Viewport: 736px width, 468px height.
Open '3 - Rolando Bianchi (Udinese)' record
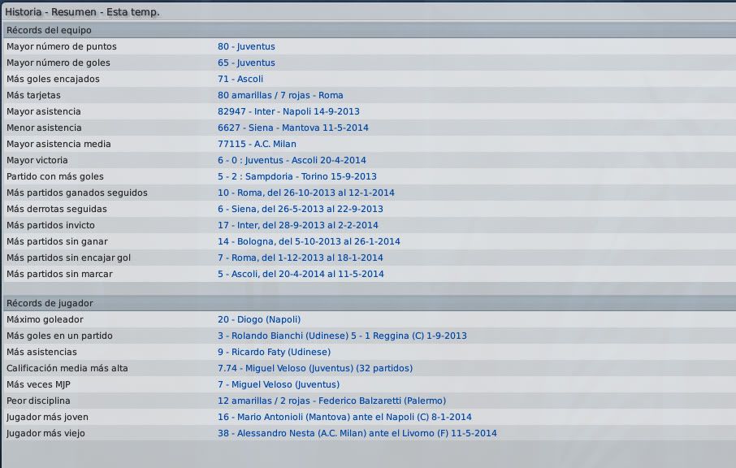tap(342, 336)
